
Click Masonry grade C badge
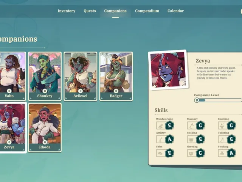200,126
